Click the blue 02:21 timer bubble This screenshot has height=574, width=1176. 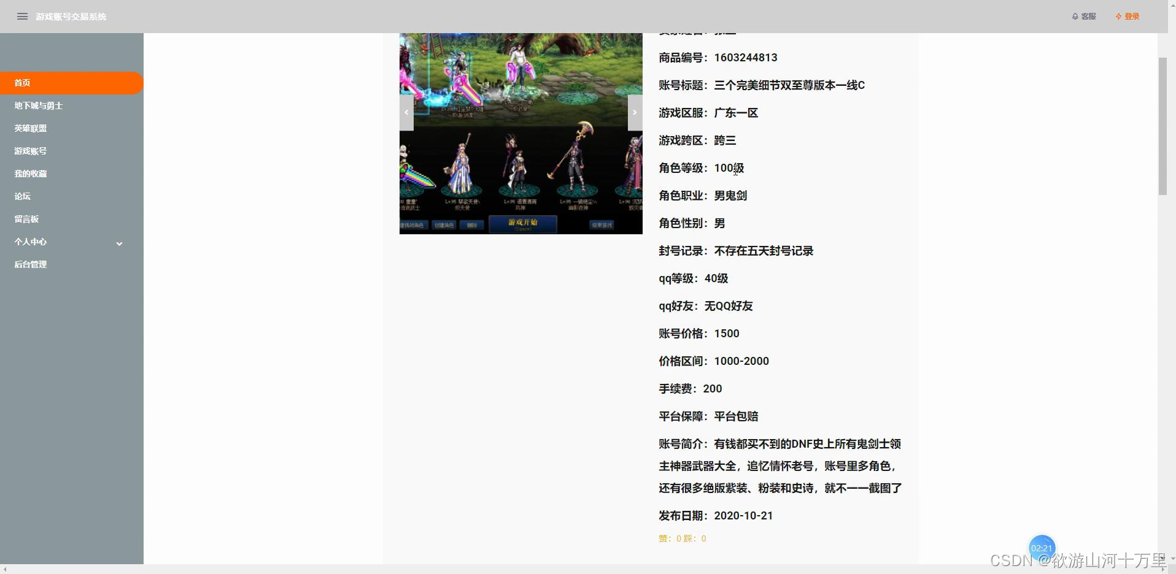[x=1042, y=548]
